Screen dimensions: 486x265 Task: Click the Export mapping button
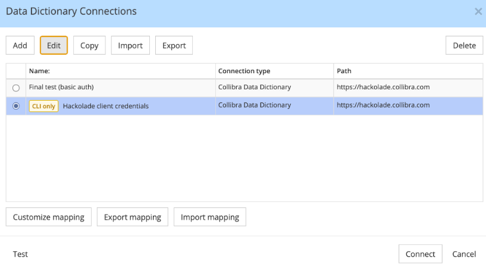132,217
